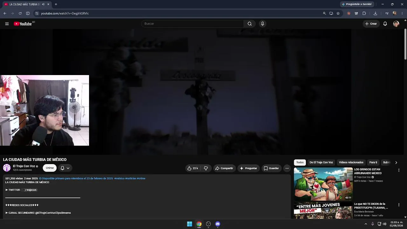Open the Crear button
This screenshot has height=229, width=407.
pos(371,24)
